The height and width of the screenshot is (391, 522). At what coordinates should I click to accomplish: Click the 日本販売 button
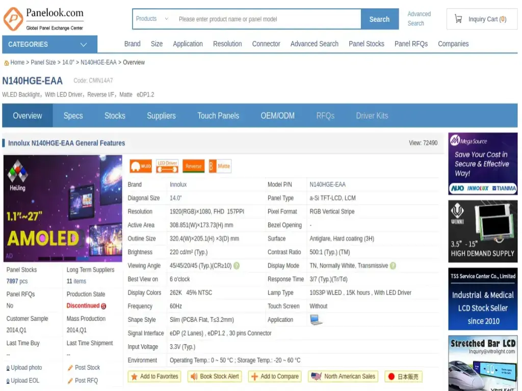pos(404,377)
